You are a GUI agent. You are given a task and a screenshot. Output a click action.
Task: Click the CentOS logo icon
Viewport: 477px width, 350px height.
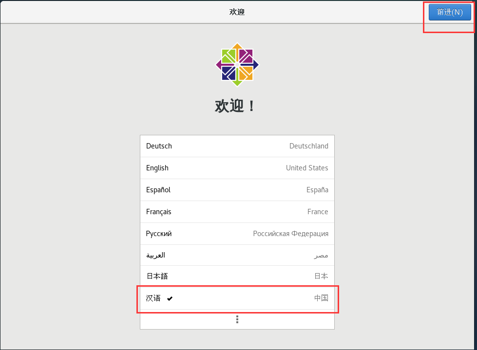237,65
